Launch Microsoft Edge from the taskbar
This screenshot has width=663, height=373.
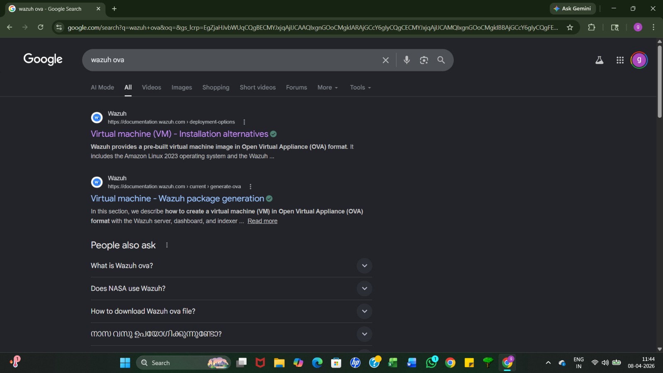[x=317, y=363]
